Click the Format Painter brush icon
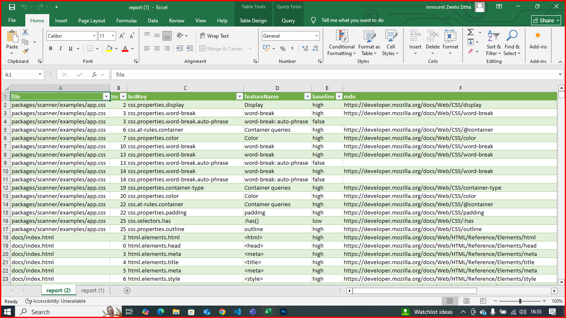This screenshot has height=318, width=566. [x=25, y=51]
